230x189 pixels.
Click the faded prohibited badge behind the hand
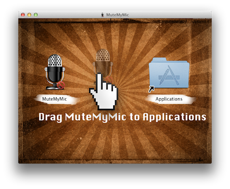[x=109, y=80]
